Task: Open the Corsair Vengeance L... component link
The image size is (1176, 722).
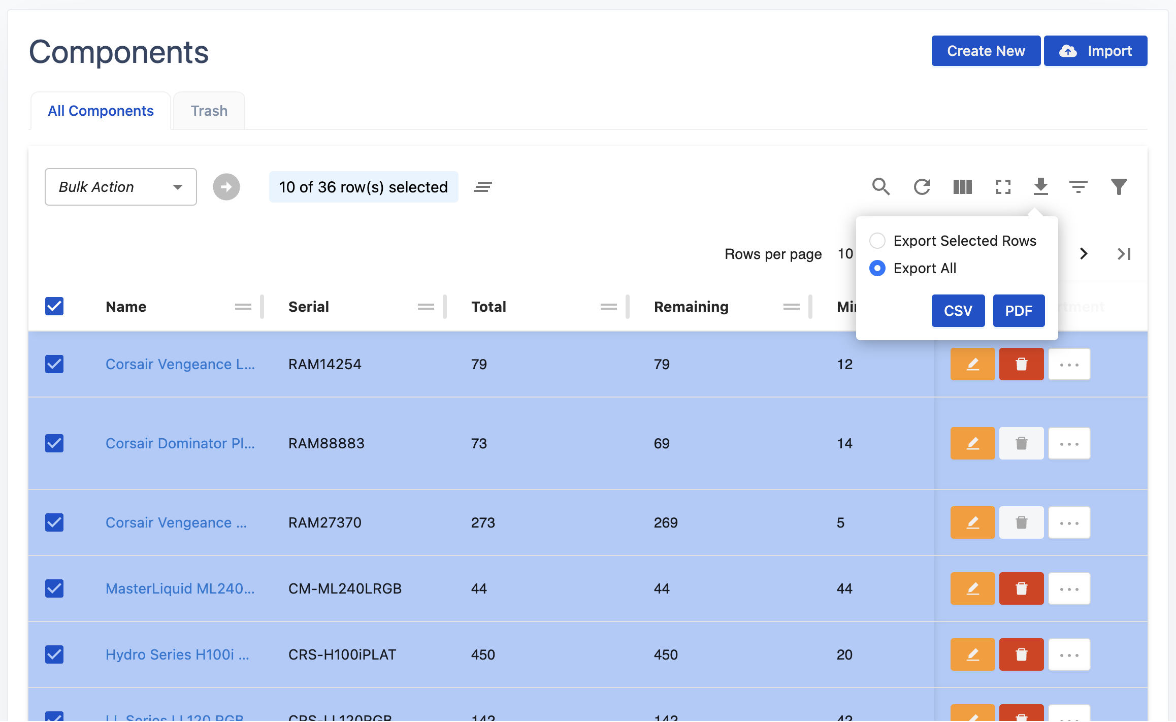Action: pyautogui.click(x=180, y=364)
